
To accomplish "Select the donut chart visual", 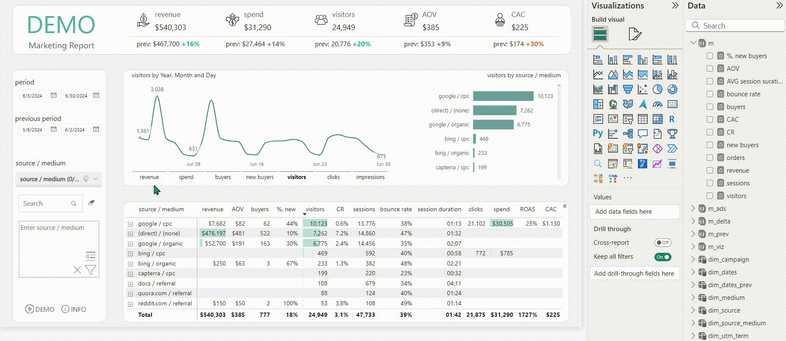I will click(672, 89).
